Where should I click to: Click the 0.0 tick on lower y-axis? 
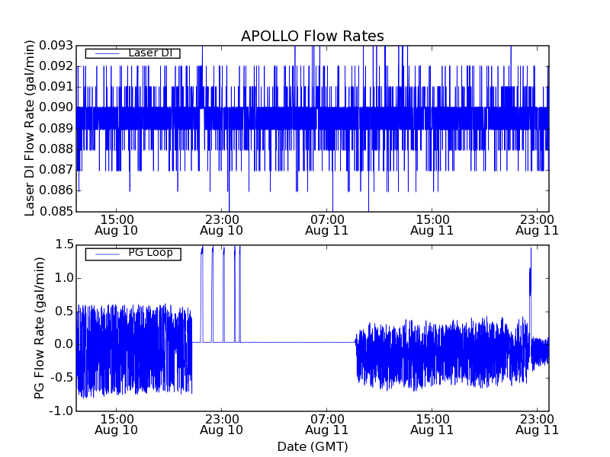point(63,344)
